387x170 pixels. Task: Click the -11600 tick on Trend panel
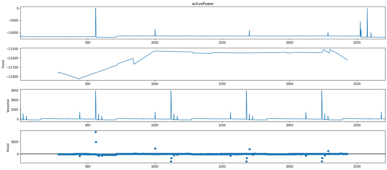click(13, 58)
